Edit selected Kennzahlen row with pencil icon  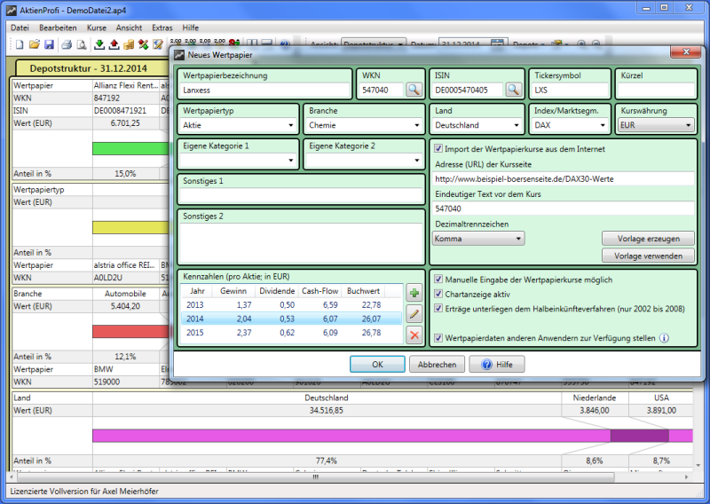pyautogui.click(x=414, y=314)
